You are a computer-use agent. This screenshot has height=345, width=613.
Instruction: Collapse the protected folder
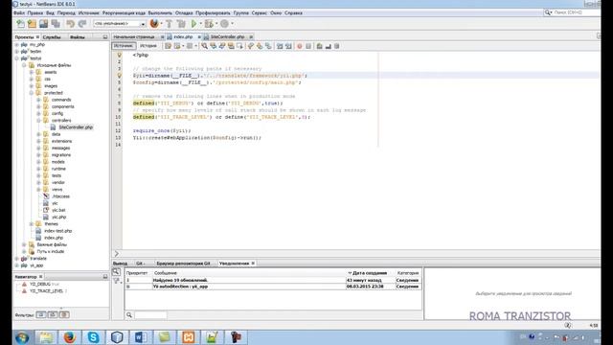[x=32, y=93]
